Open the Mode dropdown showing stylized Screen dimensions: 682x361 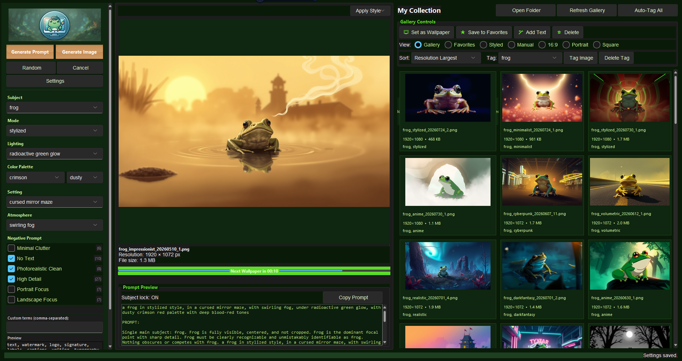(54, 131)
